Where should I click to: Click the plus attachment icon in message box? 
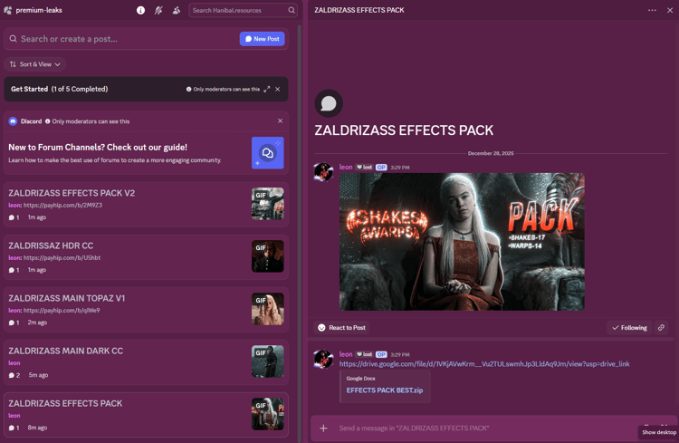click(x=323, y=429)
